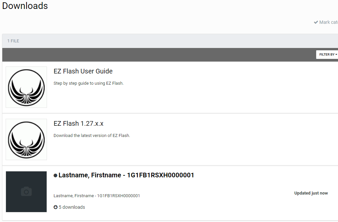Click the dark gray filter bar

(x=159, y=55)
